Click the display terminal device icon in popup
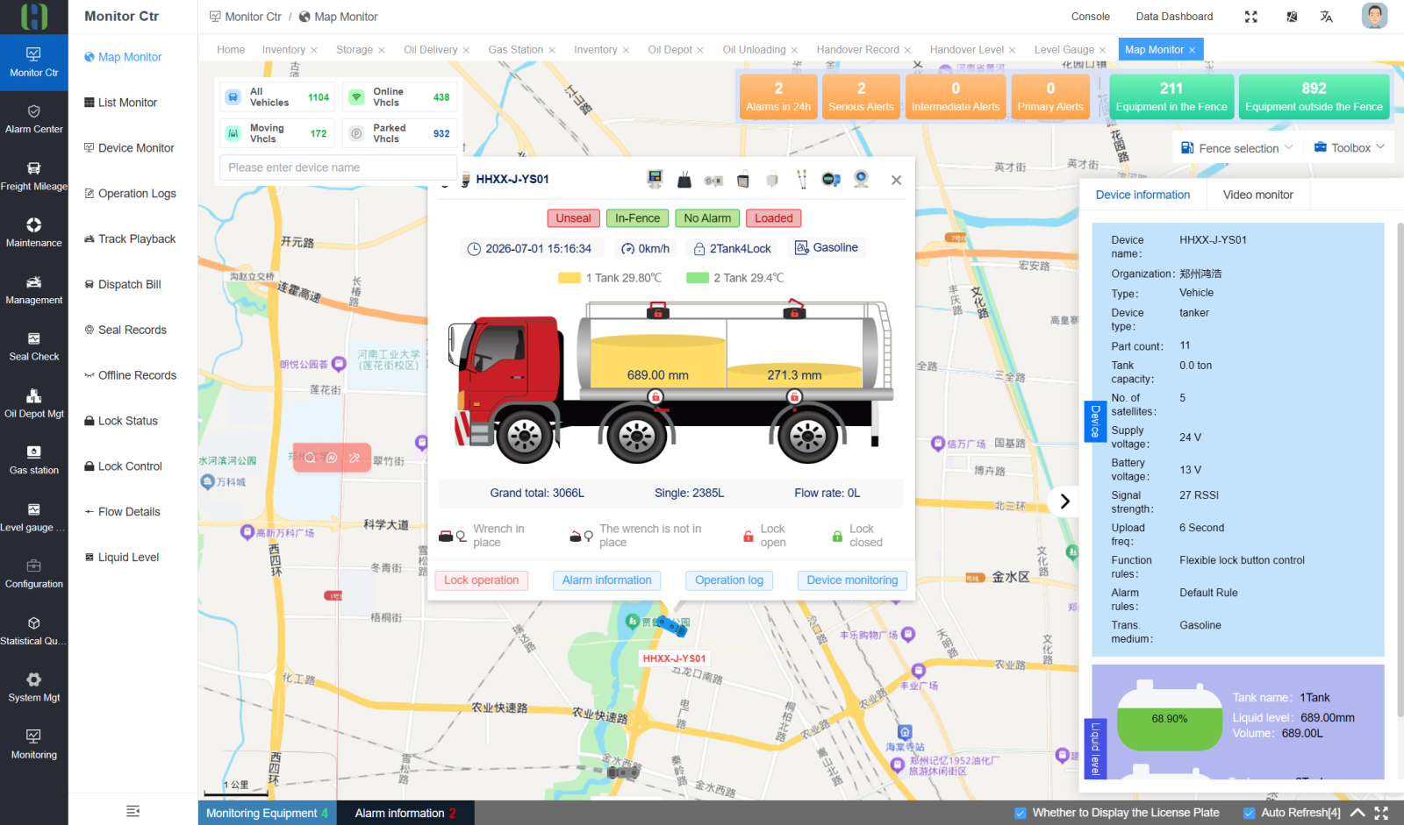 [x=655, y=179]
